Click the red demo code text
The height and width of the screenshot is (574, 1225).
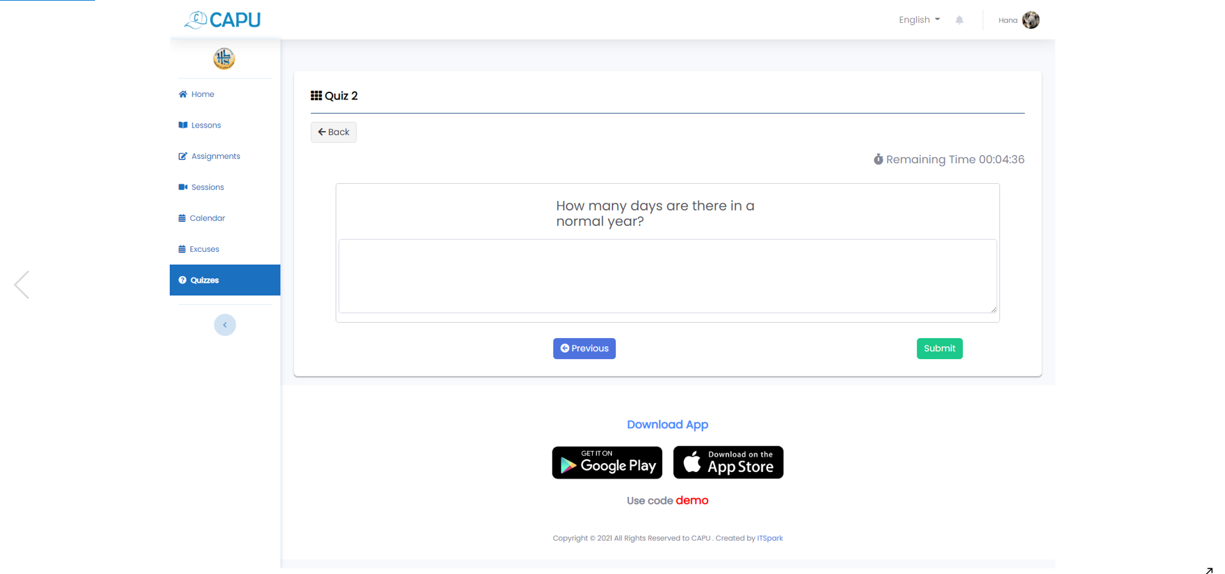tap(692, 501)
